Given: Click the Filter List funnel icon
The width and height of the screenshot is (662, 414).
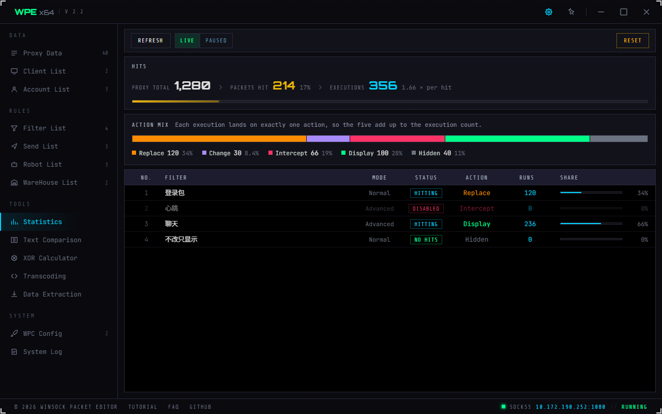Looking at the screenshot, I should (14, 128).
